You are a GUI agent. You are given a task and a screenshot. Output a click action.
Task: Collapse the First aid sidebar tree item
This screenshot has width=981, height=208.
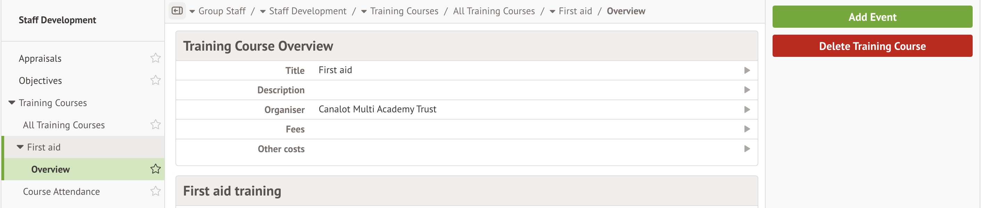coord(20,147)
